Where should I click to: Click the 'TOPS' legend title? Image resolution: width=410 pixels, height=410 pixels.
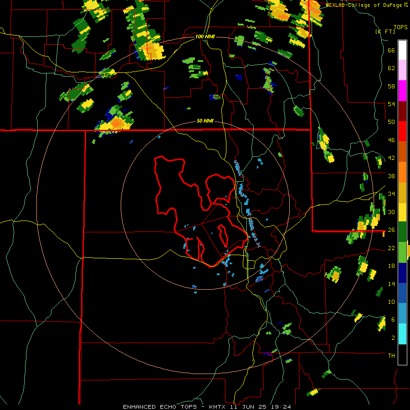[400, 27]
